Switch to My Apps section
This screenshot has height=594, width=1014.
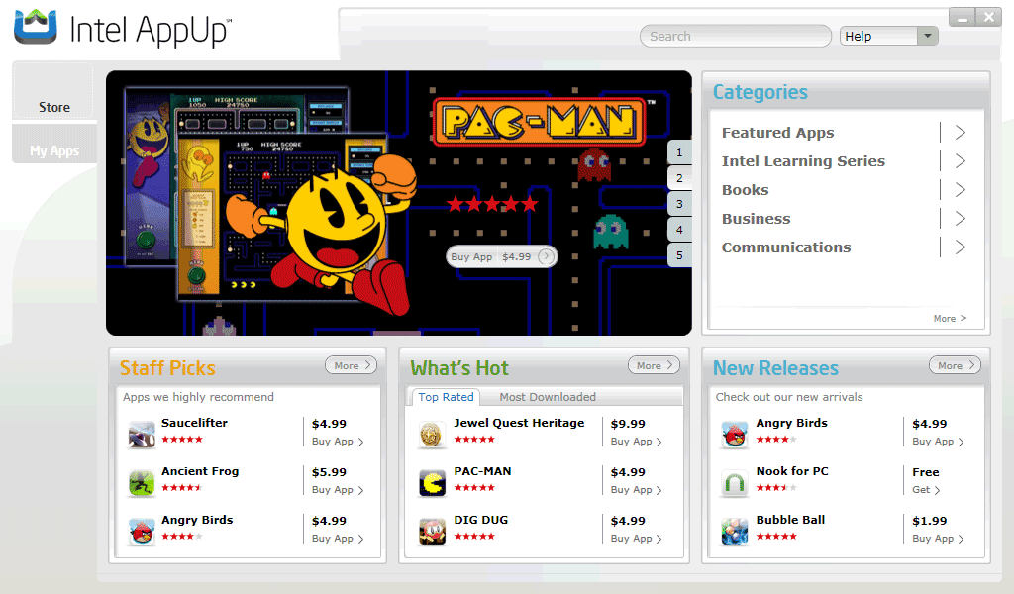click(53, 144)
